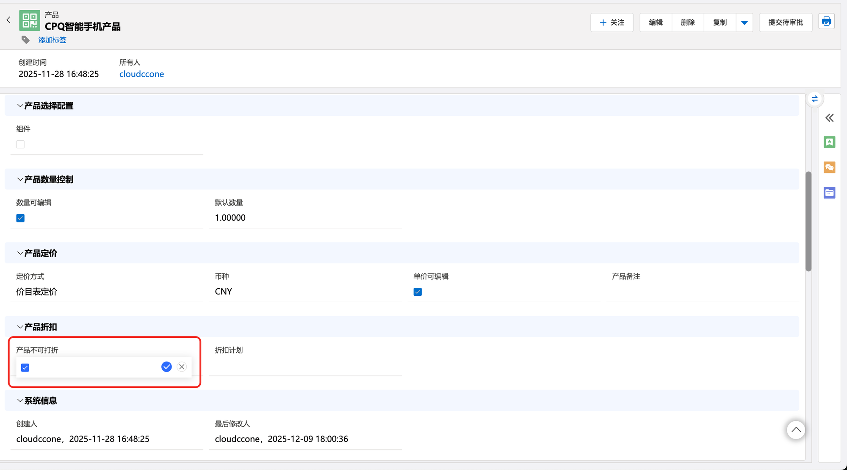Click the 提交待审批 button
The width and height of the screenshot is (847, 470).
click(785, 22)
